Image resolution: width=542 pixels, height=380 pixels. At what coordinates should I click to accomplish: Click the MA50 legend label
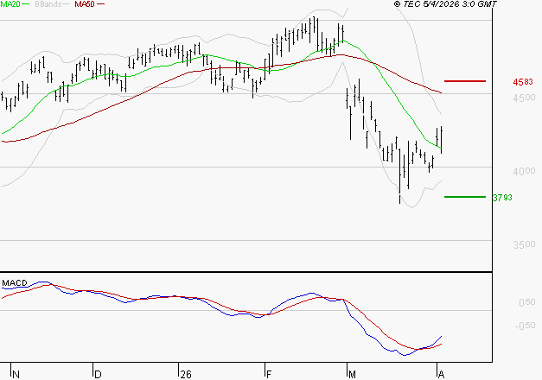[x=85, y=4]
